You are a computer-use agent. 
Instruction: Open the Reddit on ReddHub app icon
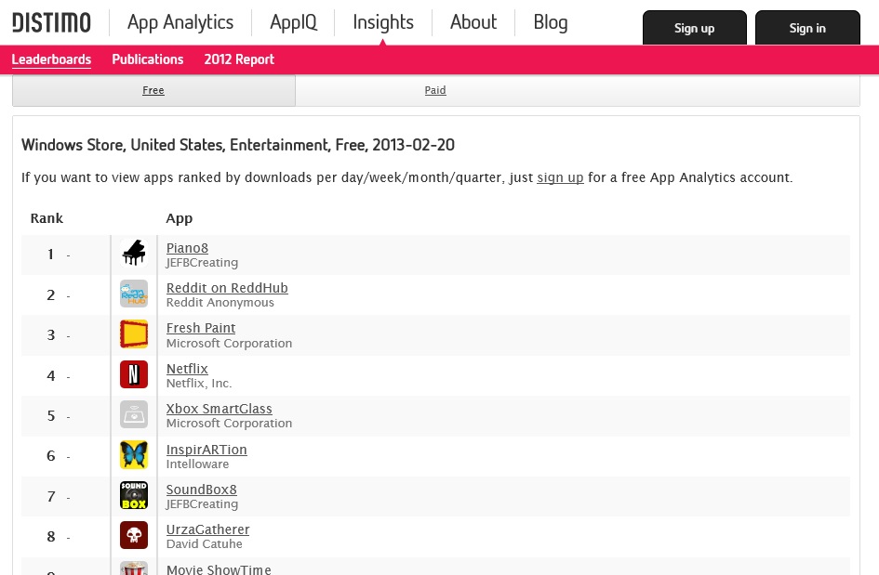134,294
